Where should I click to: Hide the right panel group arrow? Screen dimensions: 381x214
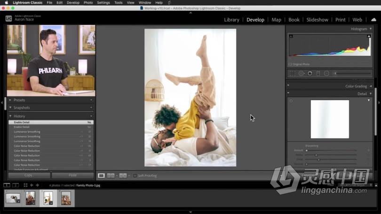tap(379, 103)
